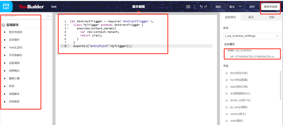Redo the last edit

[206, 7]
